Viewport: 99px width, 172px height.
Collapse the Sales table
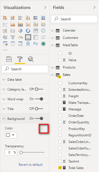(x=52, y=75)
